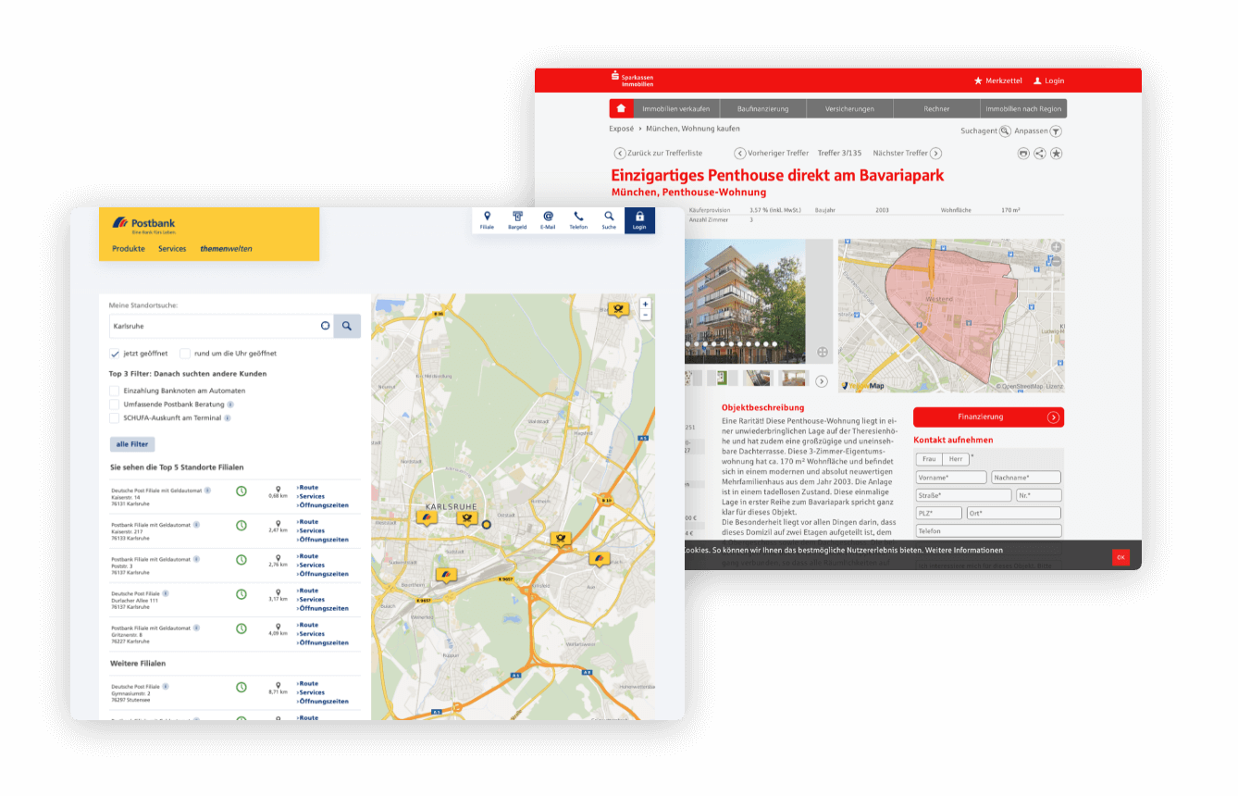
Task: Click the Anpassen filter icon
Action: coord(1056,131)
